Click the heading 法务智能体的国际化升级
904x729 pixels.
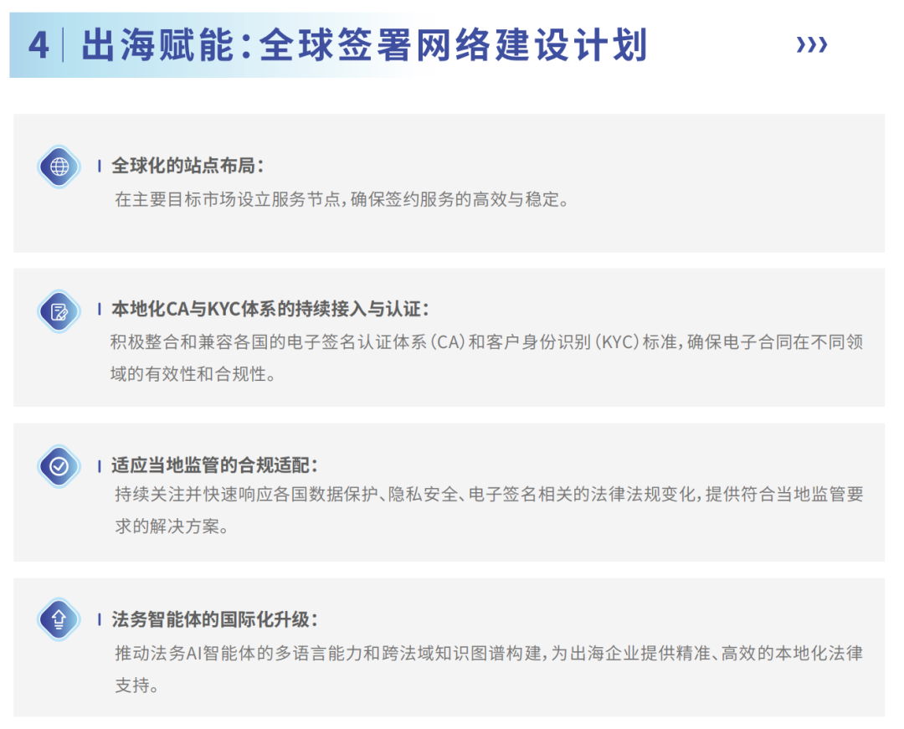(x=215, y=620)
